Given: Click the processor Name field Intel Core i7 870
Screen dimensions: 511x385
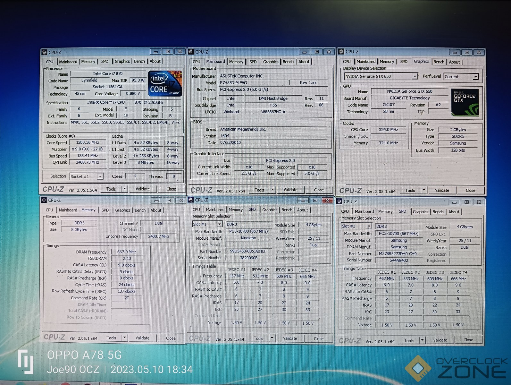Looking at the screenshot, I should 108,74.
